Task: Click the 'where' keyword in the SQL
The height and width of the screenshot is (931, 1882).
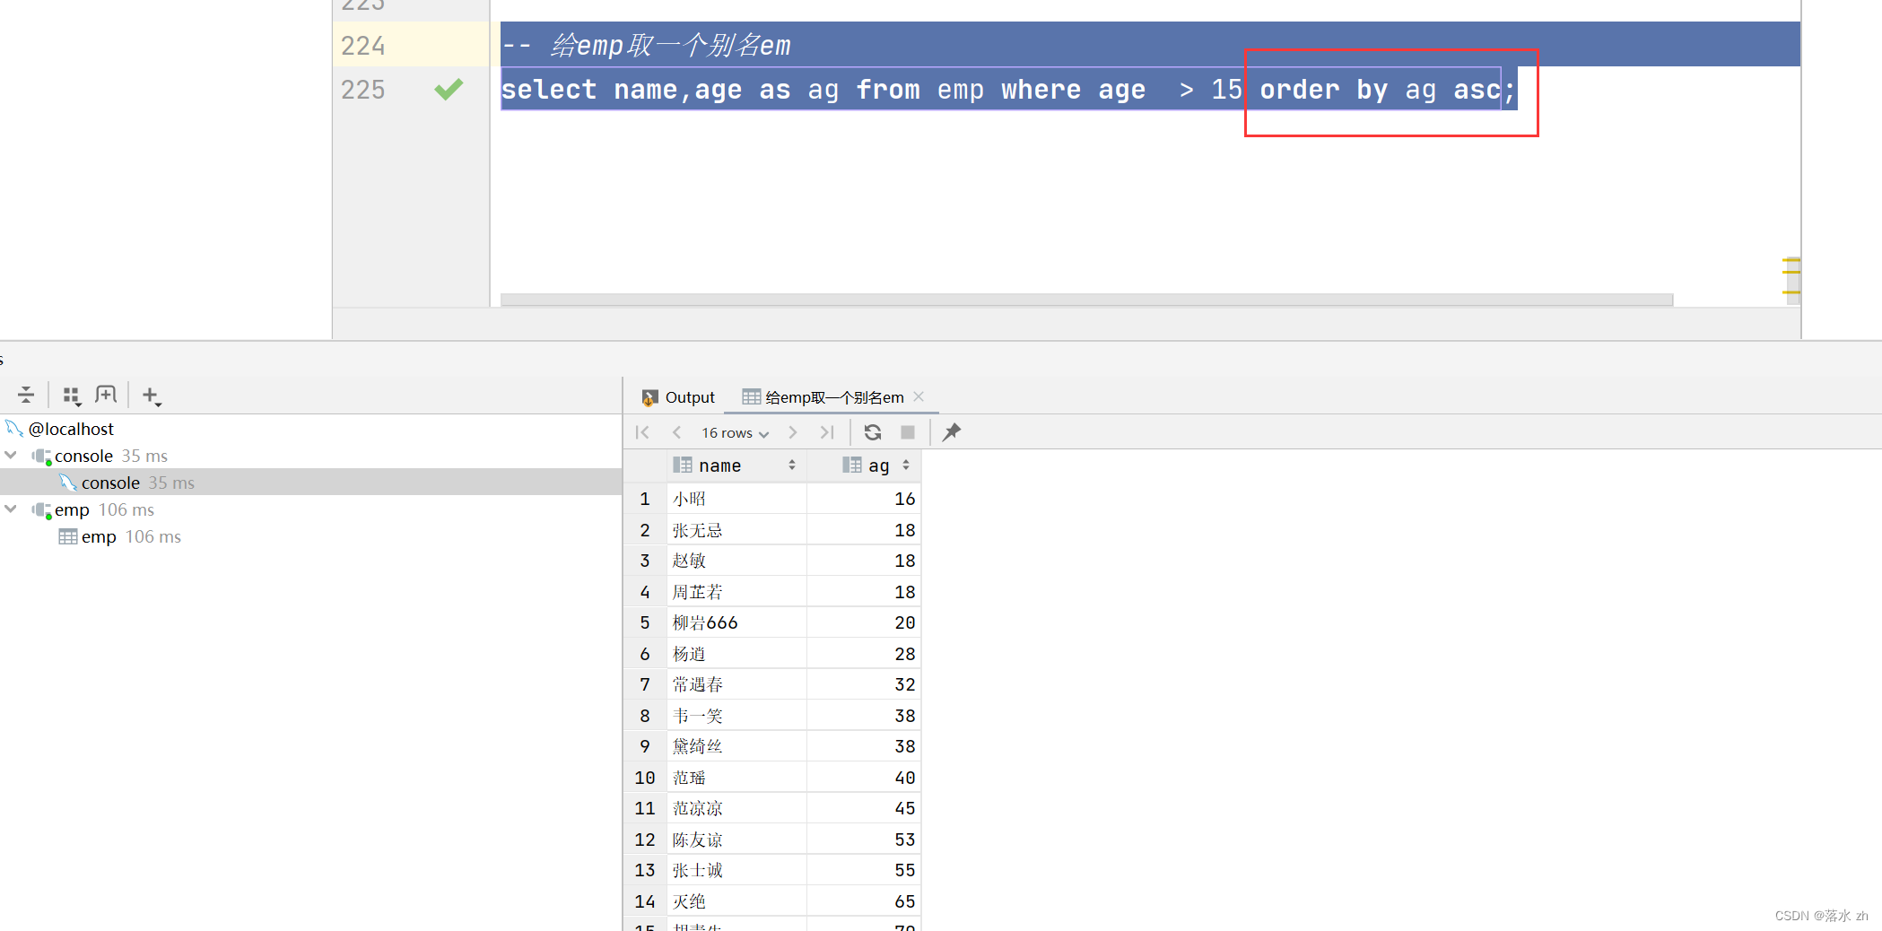Action: [1041, 90]
